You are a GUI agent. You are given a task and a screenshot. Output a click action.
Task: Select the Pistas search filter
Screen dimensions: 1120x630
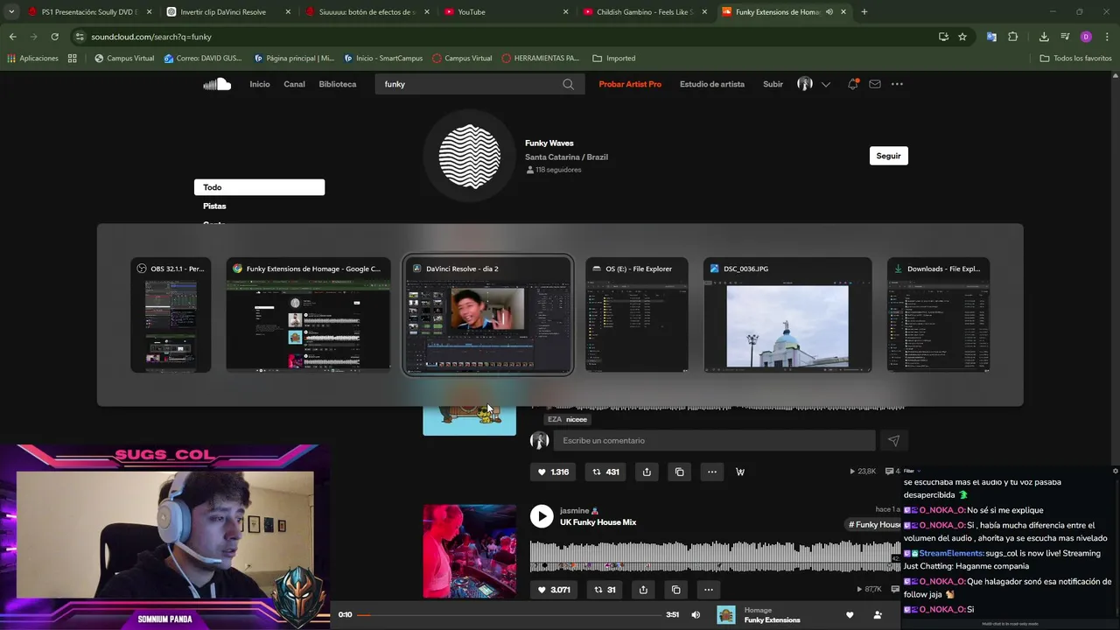(214, 206)
